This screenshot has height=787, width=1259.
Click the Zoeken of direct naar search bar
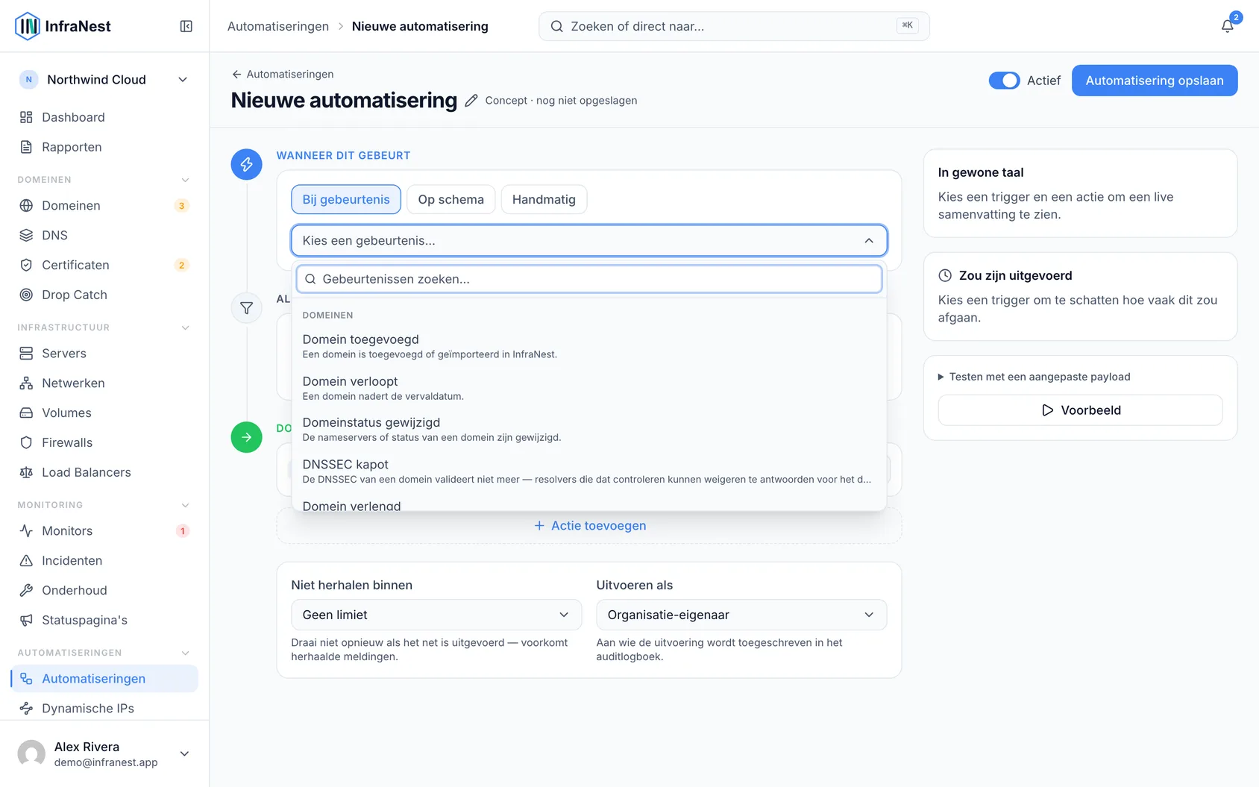734,26
